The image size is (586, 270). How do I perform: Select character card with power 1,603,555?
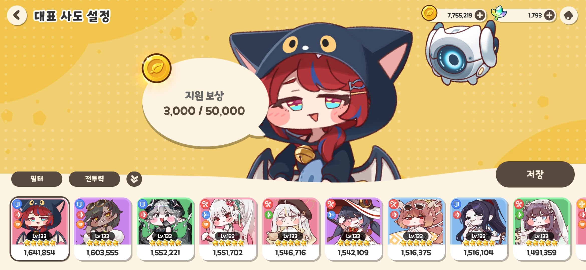coord(102,229)
